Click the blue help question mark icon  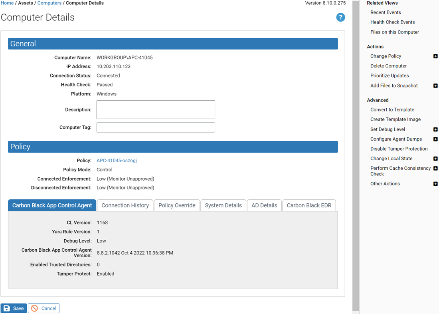pyautogui.click(x=340, y=17)
